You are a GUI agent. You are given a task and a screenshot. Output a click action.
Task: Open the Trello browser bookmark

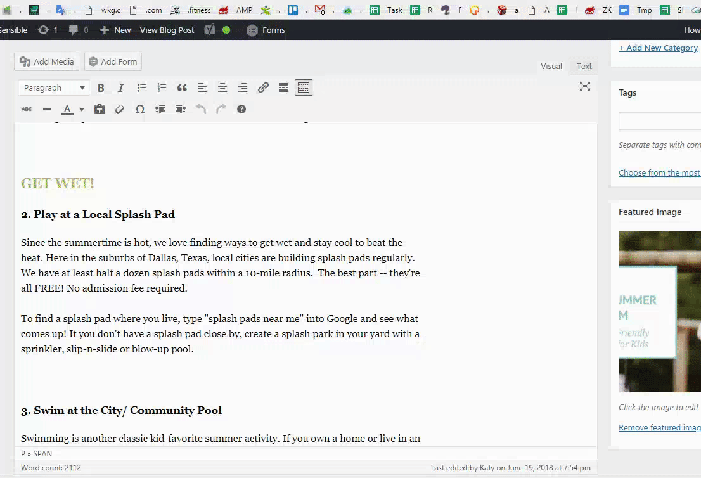pyautogui.click(x=293, y=10)
